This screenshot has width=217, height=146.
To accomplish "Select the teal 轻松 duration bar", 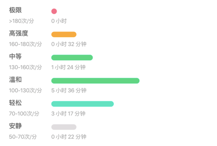I will pyautogui.click(x=82, y=104).
